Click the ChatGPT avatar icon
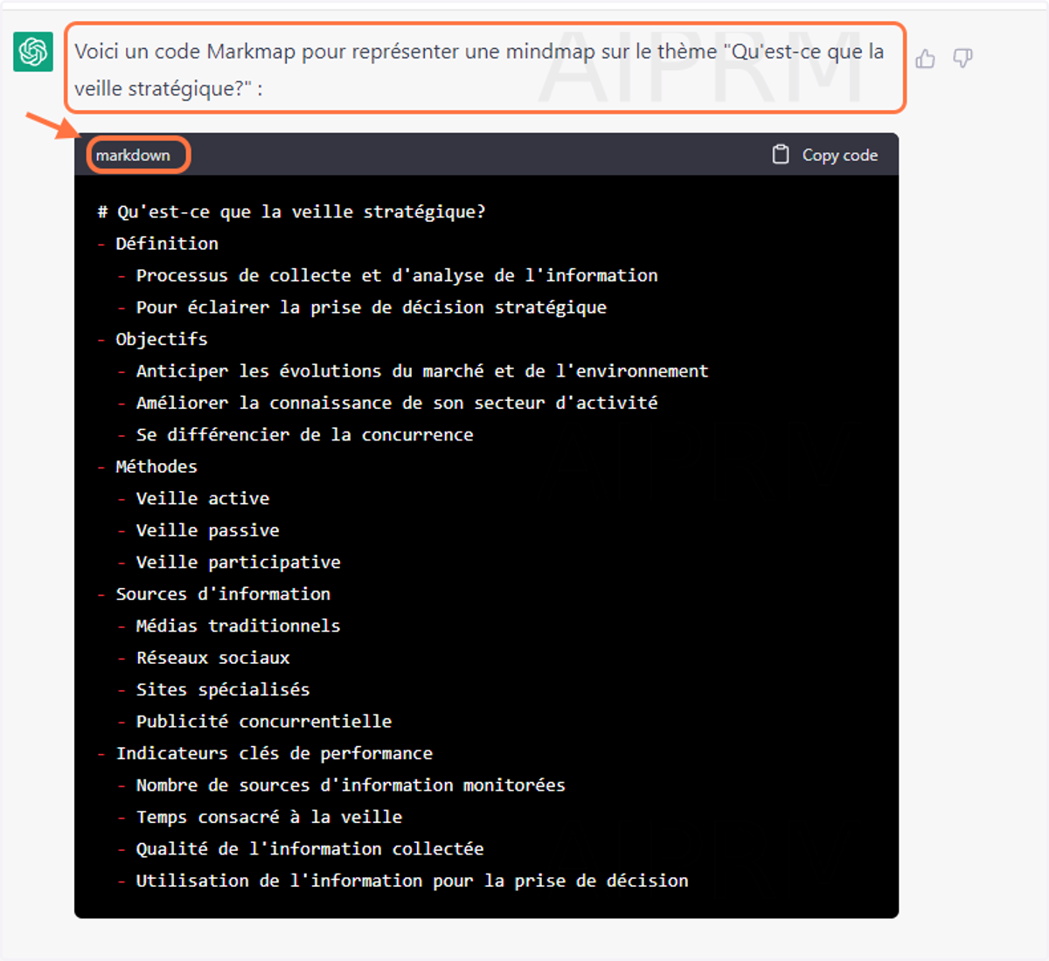This screenshot has height=961, width=1049. tap(33, 52)
